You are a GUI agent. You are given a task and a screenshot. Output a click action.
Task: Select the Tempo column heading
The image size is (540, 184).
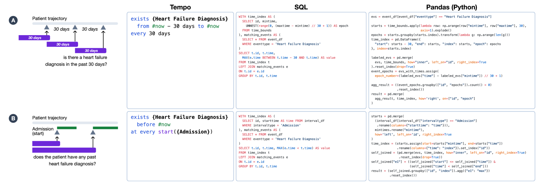tap(180, 7)
